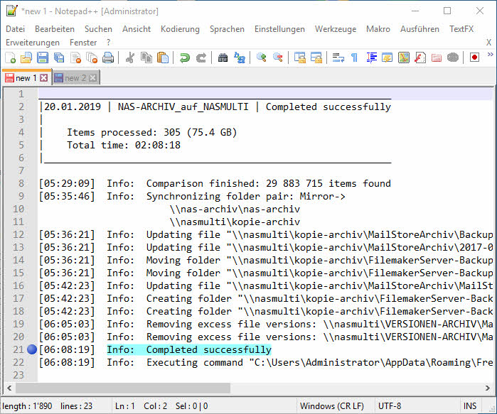Redo action with gray arrow icon

(201, 58)
